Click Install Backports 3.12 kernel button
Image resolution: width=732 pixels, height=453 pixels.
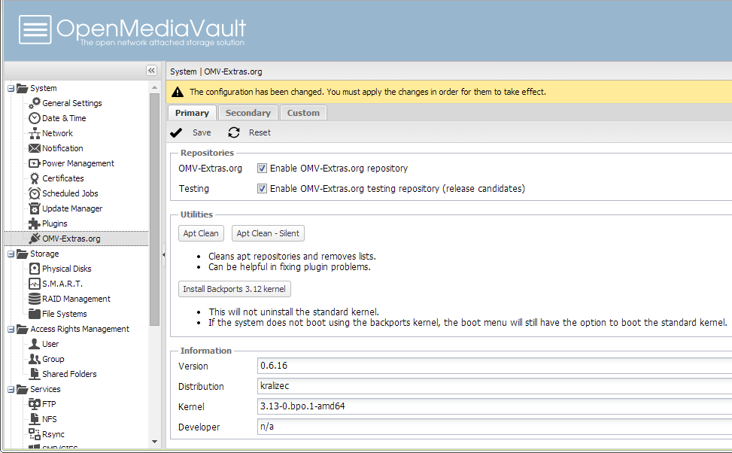tap(235, 289)
